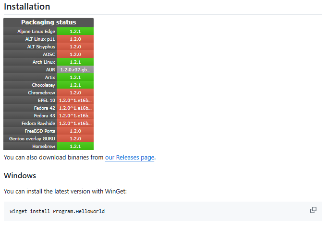Click the ALT Sisyphus package row
The height and width of the screenshot is (227, 328).
(x=49, y=46)
